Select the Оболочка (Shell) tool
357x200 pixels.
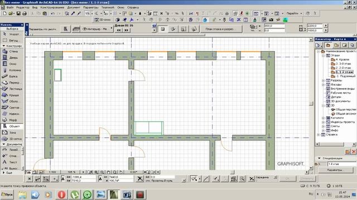(x=12, y=101)
